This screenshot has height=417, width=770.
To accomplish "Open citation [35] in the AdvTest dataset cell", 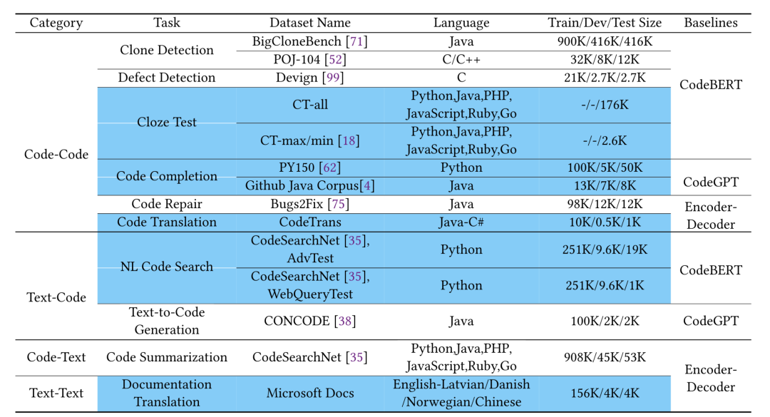I will click(x=355, y=240).
